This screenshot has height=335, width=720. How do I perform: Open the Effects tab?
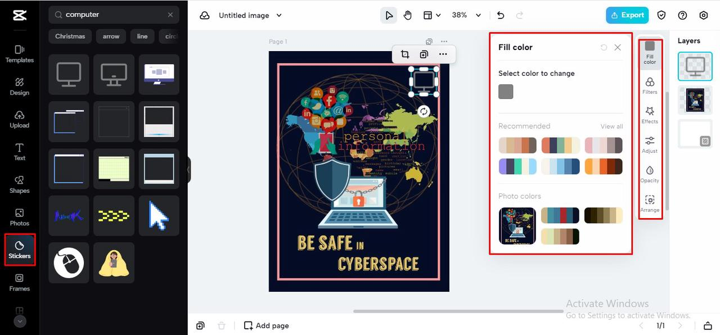tap(650, 115)
